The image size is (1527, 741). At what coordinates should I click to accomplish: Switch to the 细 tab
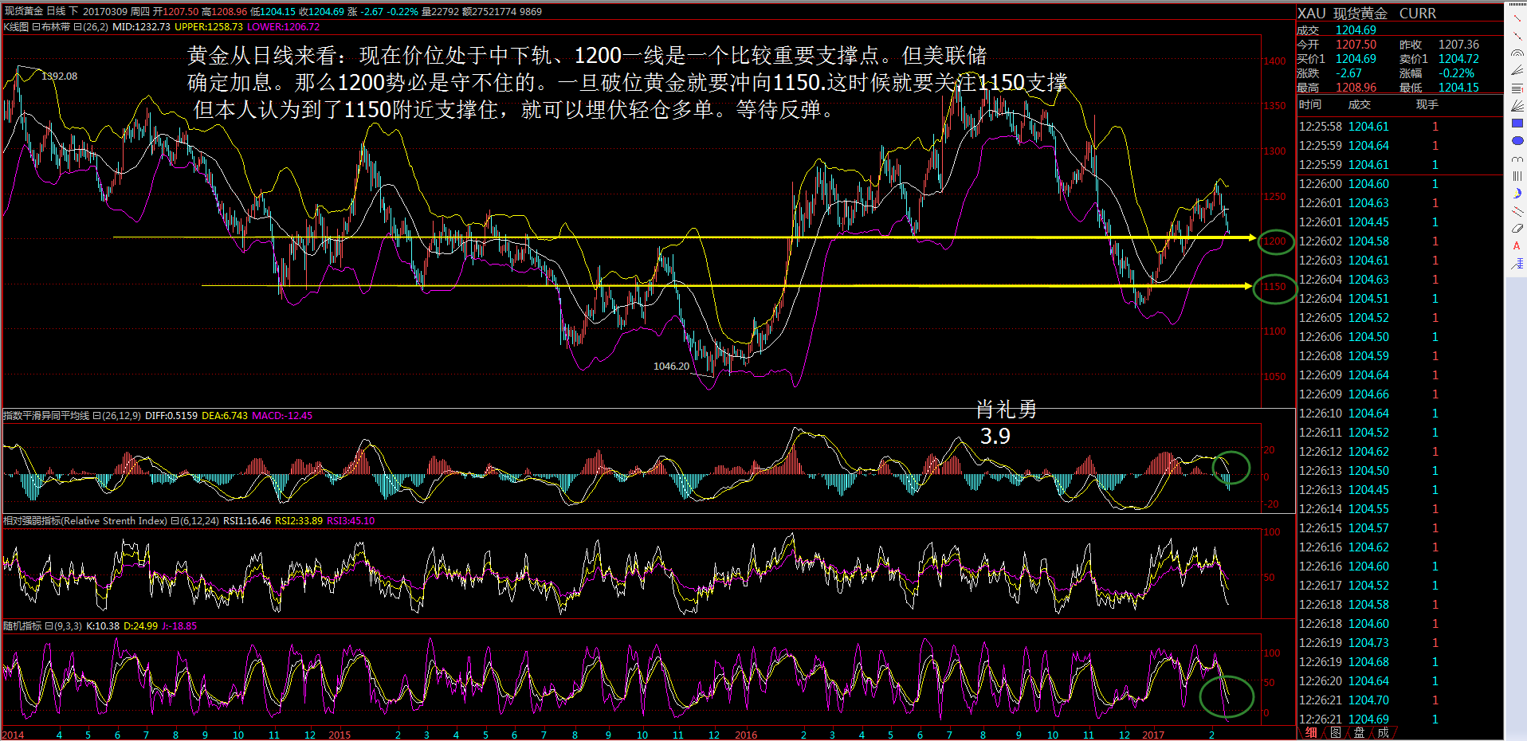[x=1311, y=733]
